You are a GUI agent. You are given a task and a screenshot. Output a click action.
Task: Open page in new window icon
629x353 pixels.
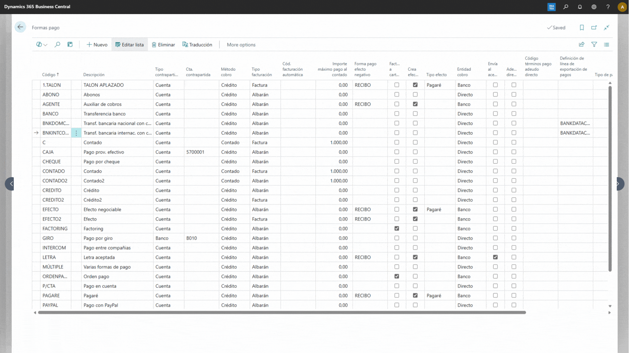coord(594,28)
